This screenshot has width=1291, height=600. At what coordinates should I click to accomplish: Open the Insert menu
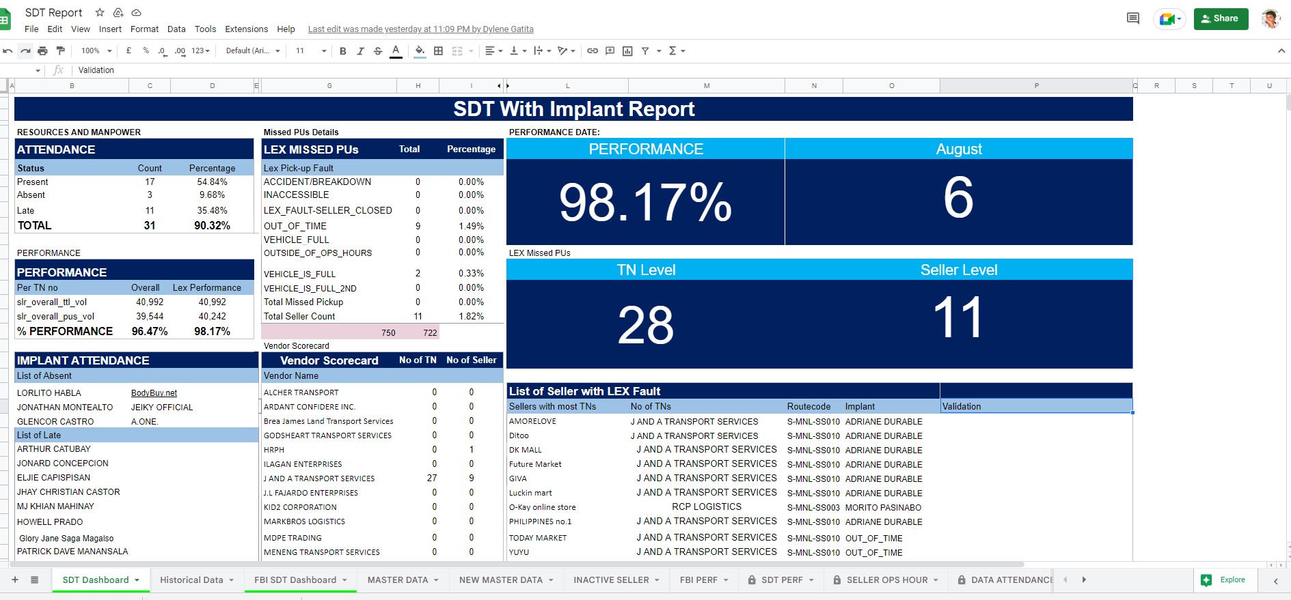click(x=110, y=29)
